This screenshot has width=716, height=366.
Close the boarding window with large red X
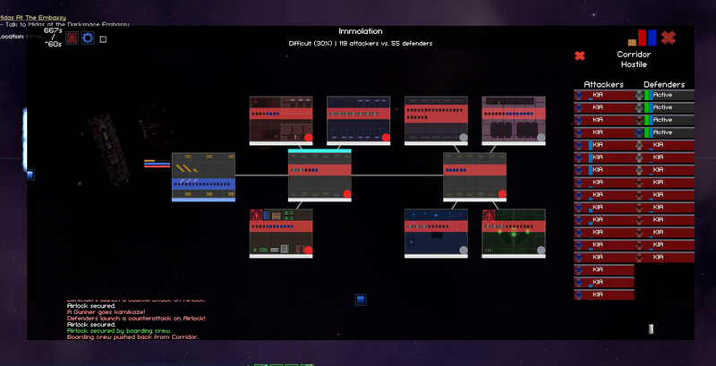668,38
